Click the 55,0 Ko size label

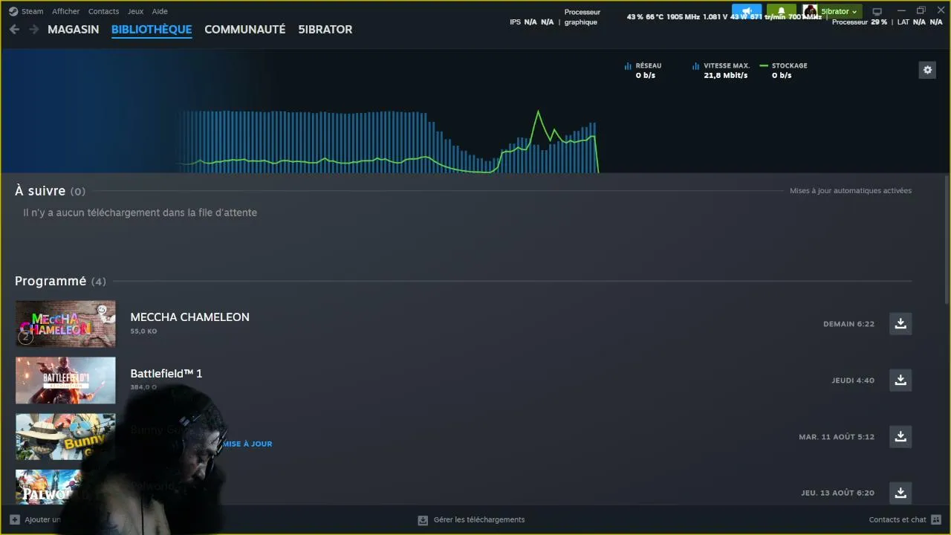(143, 331)
